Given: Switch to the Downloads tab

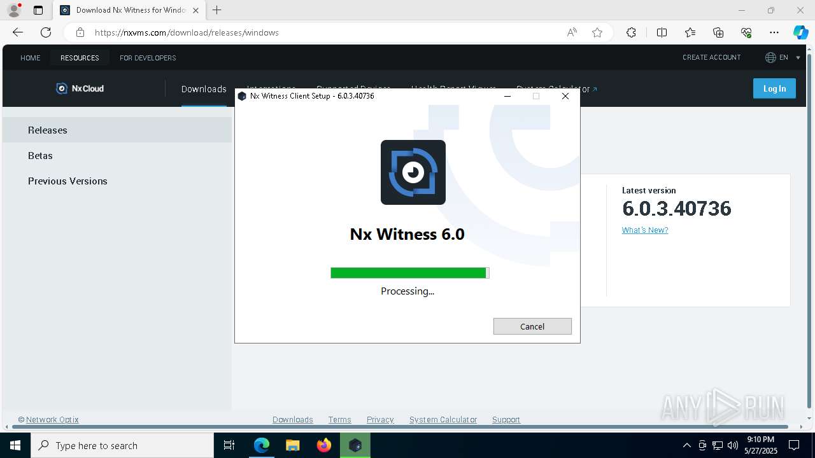Looking at the screenshot, I should click(204, 89).
